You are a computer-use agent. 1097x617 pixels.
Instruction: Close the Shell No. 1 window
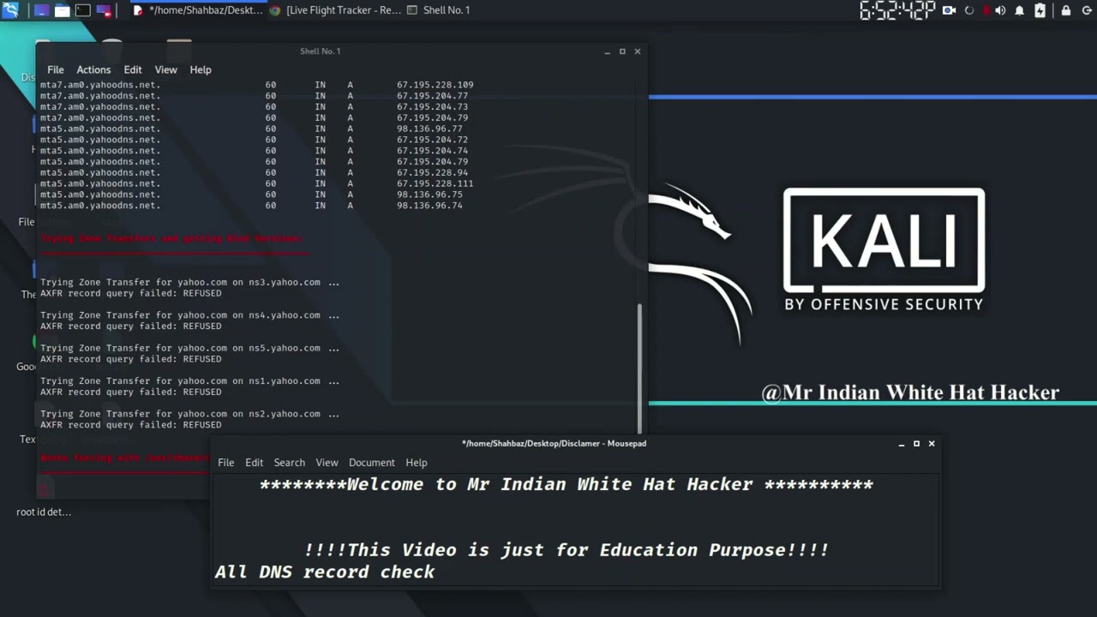click(638, 51)
